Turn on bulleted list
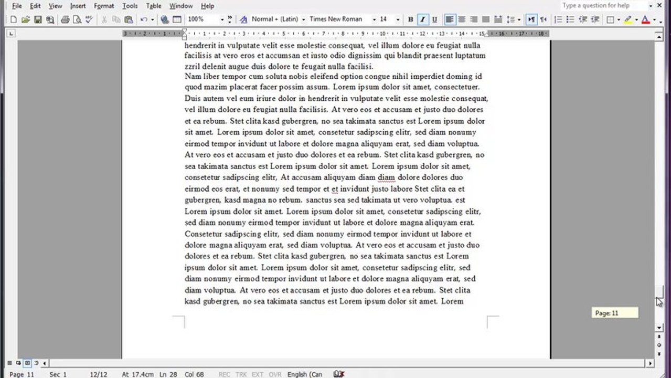The image size is (671, 378). tap(570, 19)
